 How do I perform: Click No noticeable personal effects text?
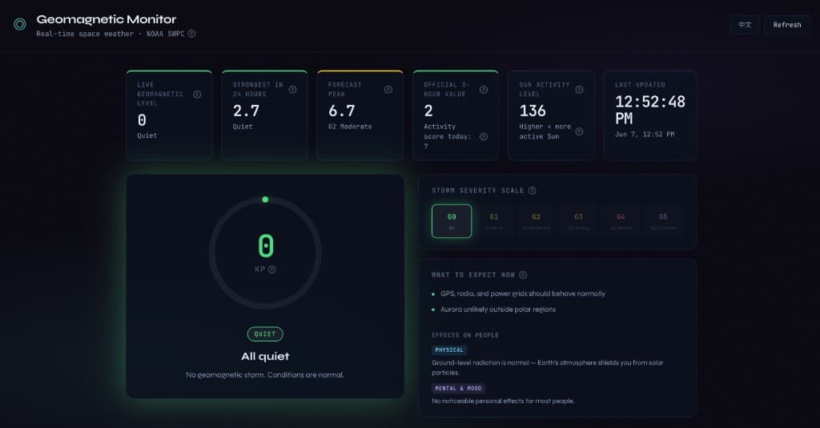(x=503, y=401)
